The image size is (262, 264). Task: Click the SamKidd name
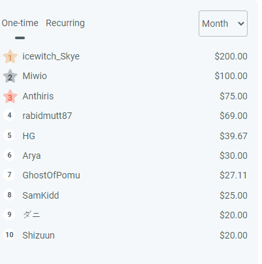pos(41,195)
